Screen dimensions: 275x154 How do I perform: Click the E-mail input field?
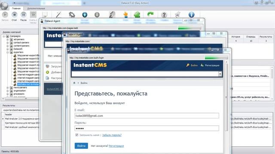147,115
